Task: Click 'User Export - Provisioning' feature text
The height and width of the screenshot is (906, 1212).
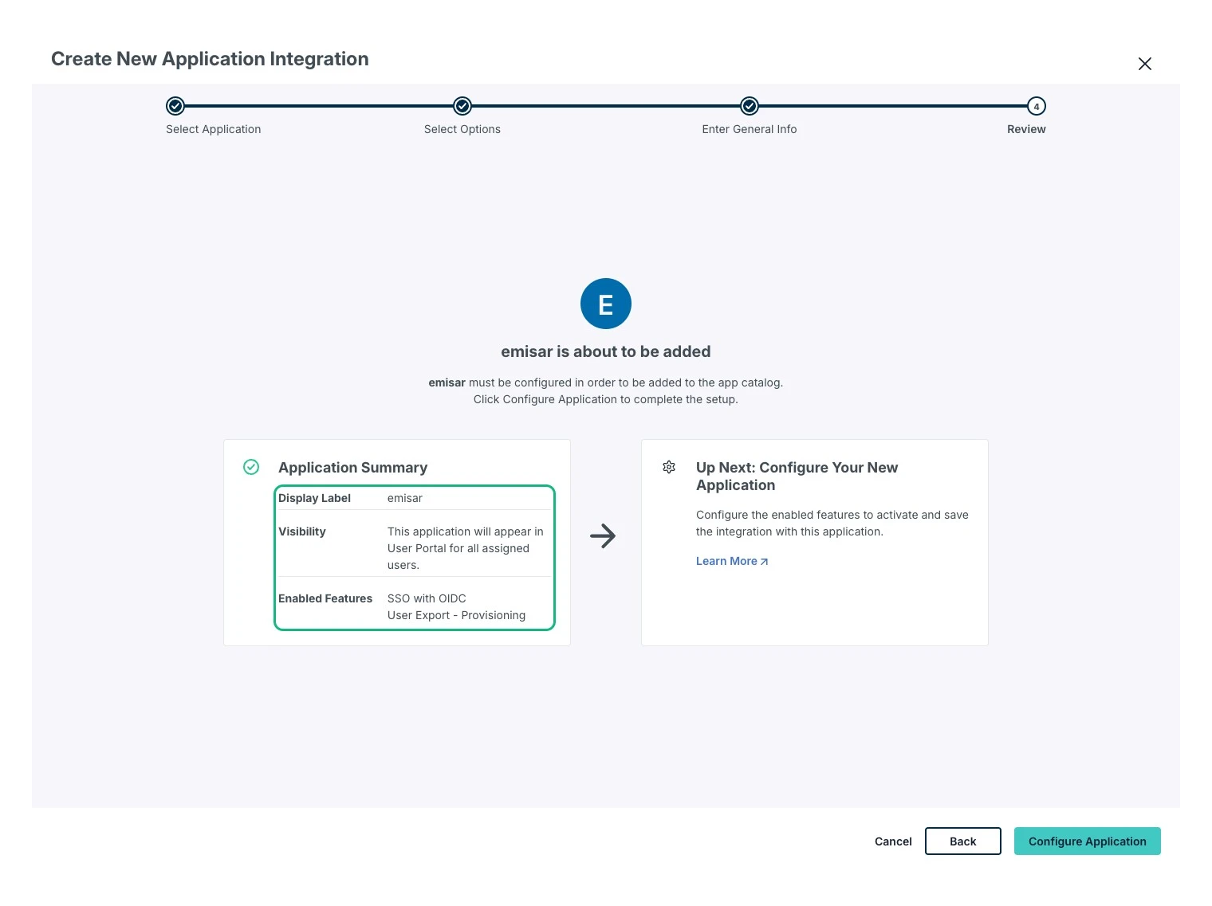Action: (x=456, y=615)
